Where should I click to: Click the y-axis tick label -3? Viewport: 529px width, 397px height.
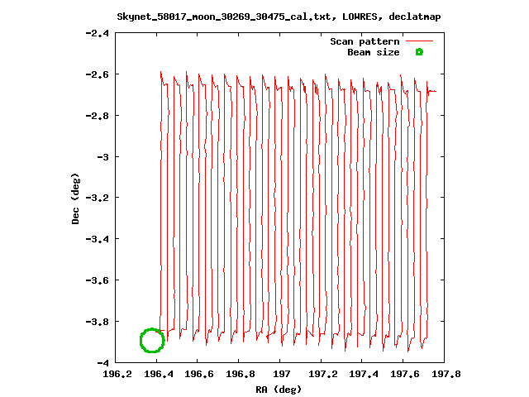[102, 157]
